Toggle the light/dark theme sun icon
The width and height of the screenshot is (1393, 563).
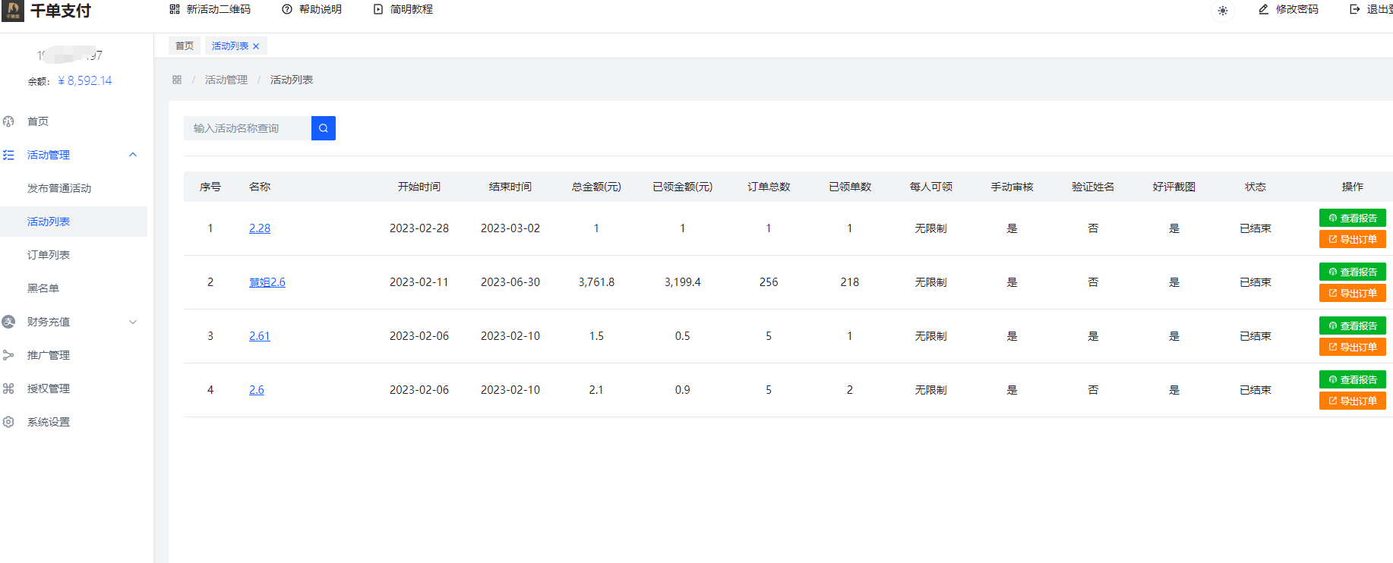pyautogui.click(x=1222, y=11)
